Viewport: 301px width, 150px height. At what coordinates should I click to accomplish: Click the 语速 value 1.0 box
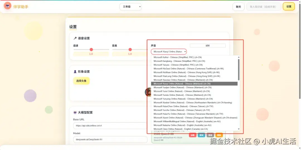pos(91,54)
